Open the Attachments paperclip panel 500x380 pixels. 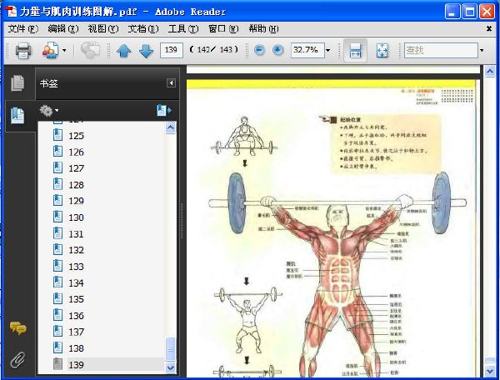[x=17, y=360]
